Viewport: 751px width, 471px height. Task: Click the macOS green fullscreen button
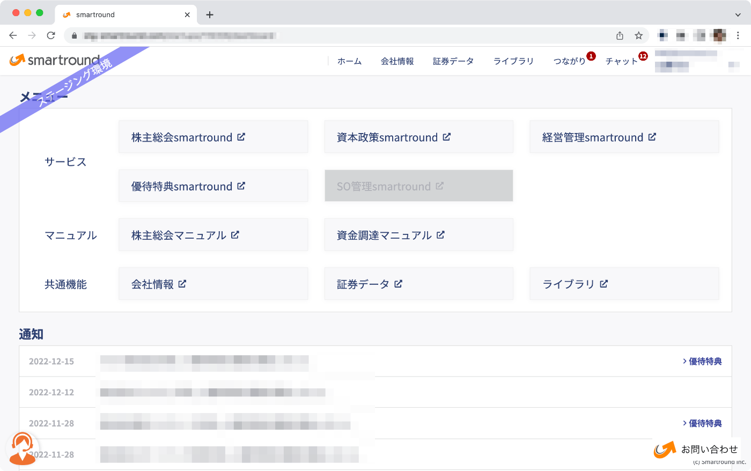point(40,13)
